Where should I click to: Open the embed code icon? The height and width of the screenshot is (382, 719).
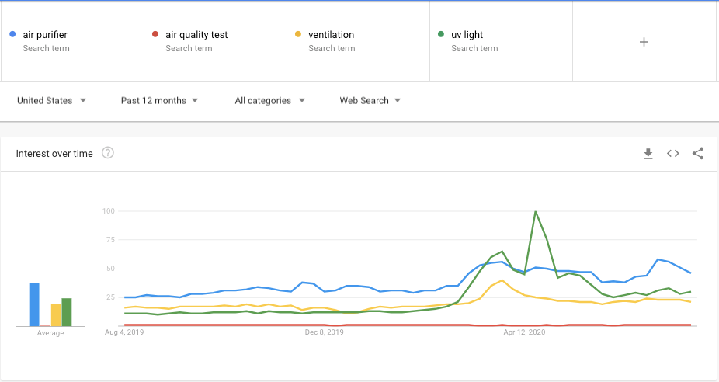coord(673,154)
